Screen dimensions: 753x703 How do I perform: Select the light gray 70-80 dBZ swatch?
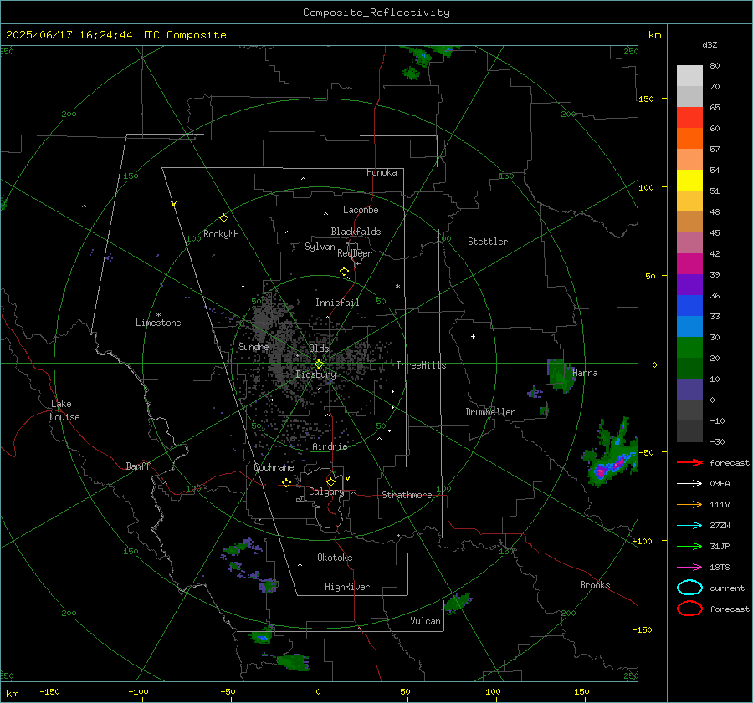[689, 76]
